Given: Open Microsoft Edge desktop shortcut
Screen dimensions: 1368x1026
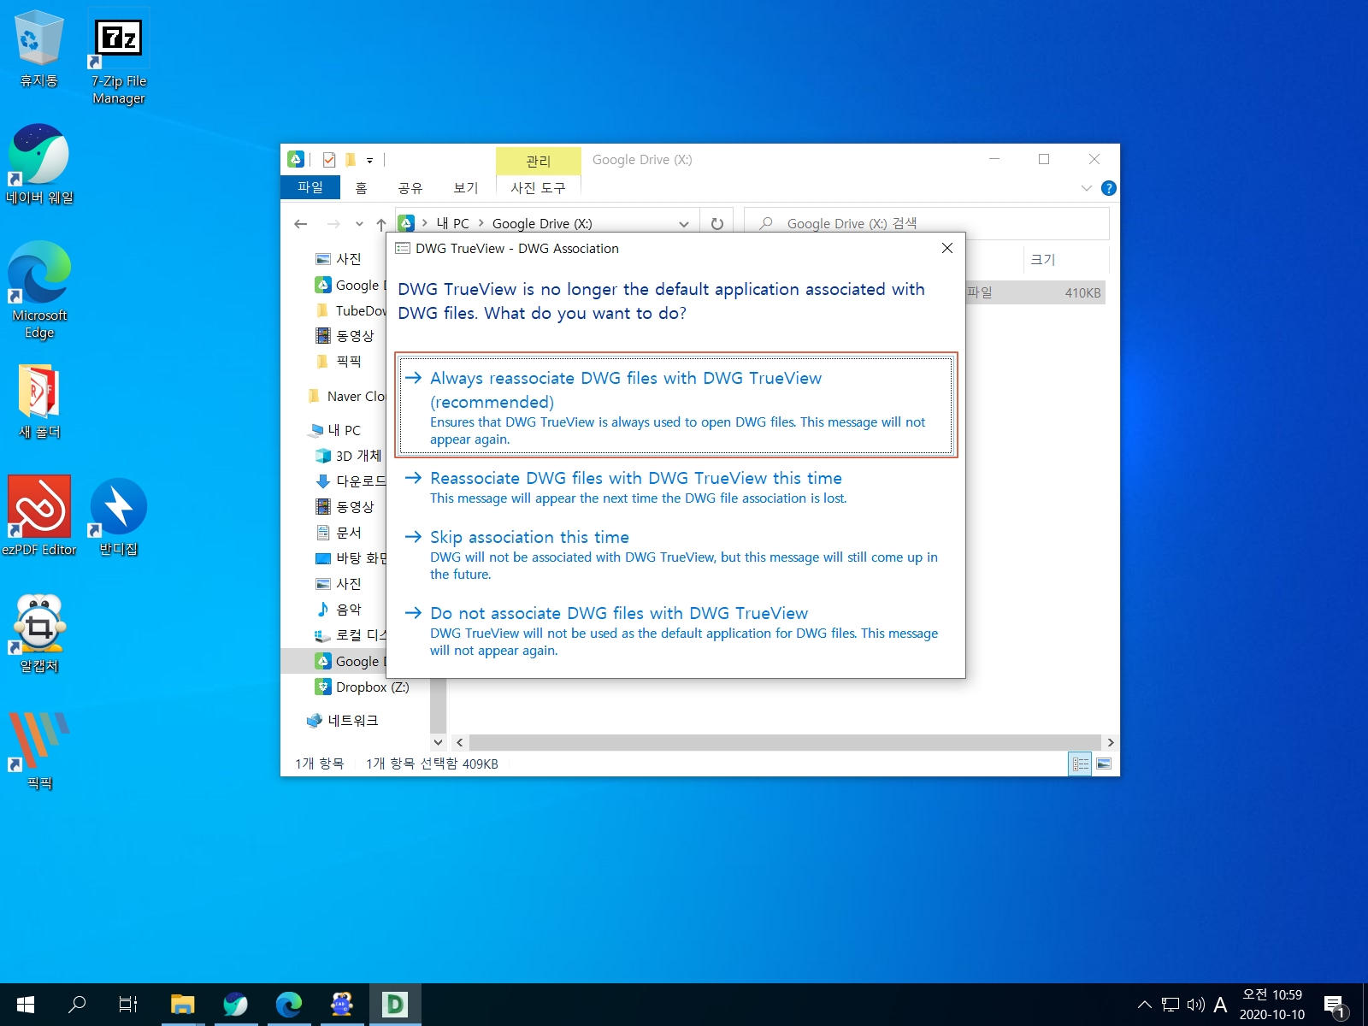Looking at the screenshot, I should pyautogui.click(x=39, y=290).
